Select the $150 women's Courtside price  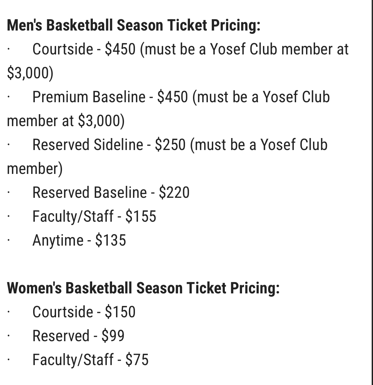tap(120, 312)
